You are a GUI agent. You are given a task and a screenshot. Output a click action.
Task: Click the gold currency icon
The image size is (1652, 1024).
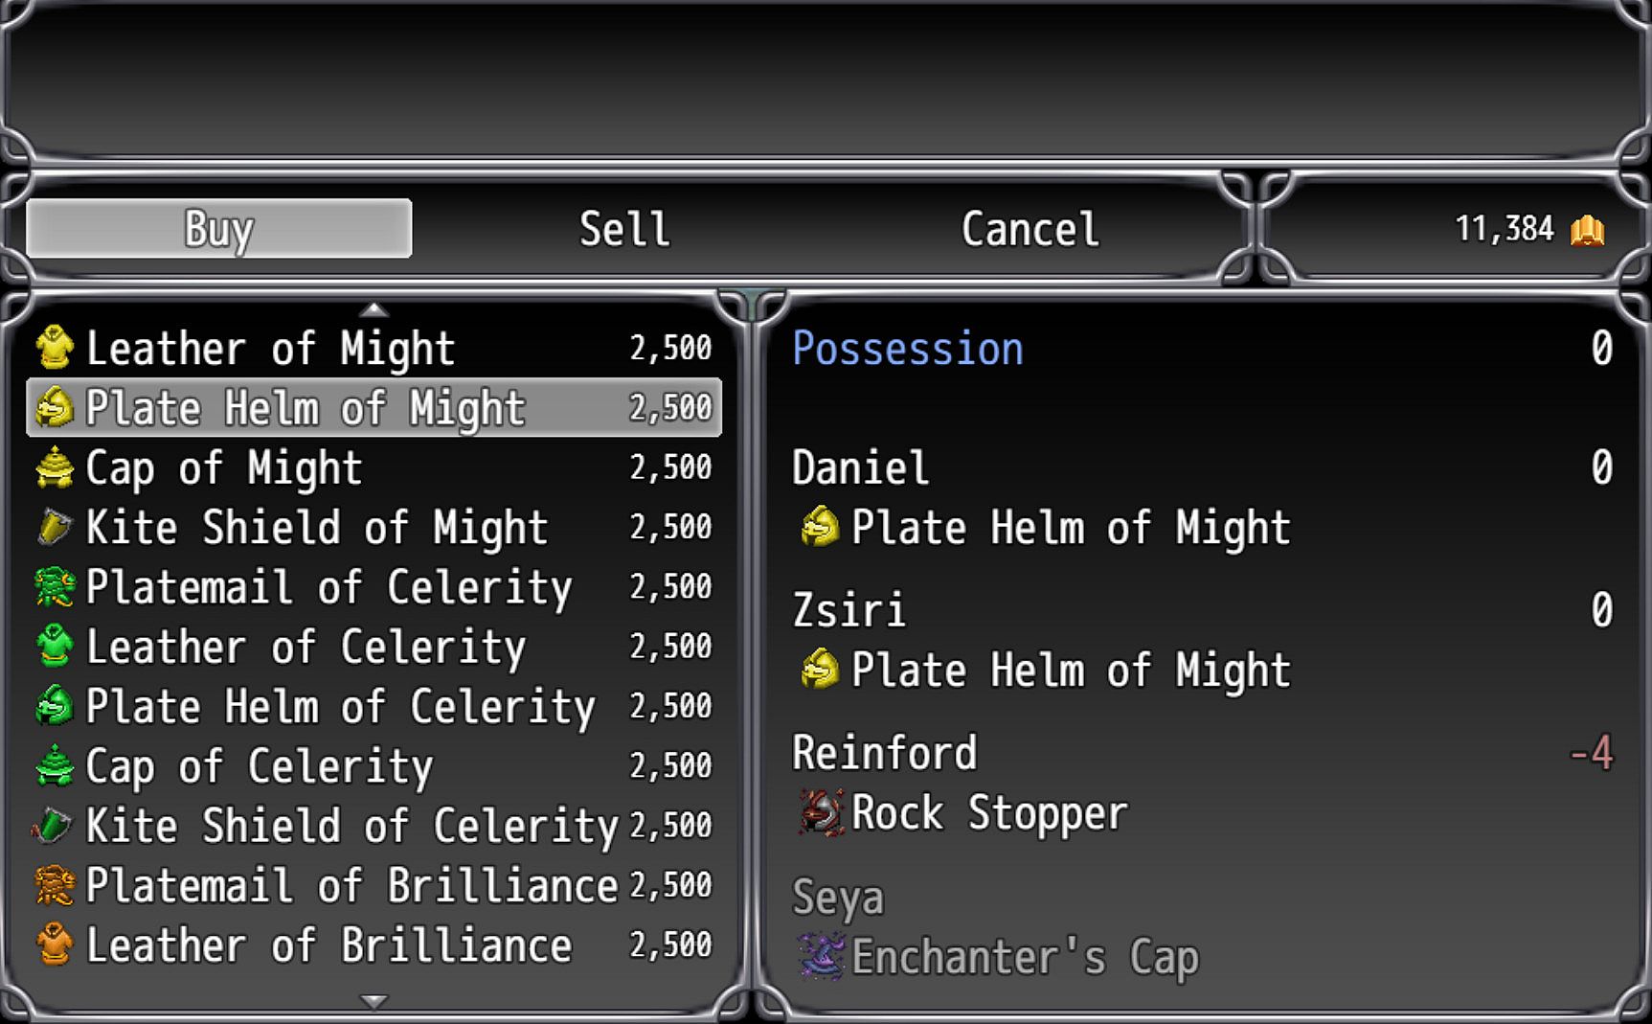(1587, 230)
